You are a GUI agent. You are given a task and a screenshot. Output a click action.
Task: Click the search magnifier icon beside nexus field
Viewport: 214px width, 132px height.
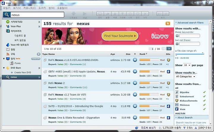click(x=7, y=15)
